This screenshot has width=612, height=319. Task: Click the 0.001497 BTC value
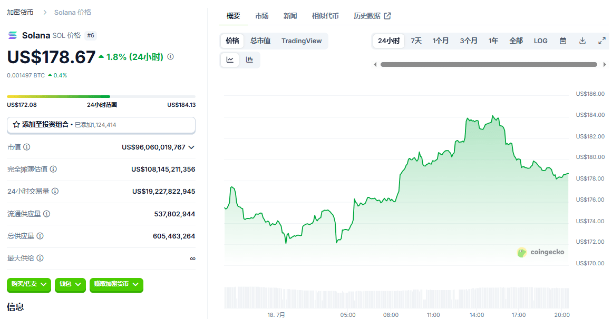click(x=26, y=75)
